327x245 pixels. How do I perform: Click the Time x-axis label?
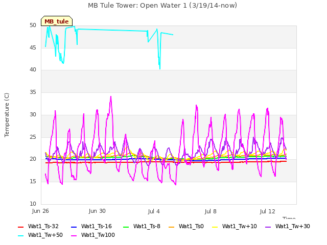point(289,218)
